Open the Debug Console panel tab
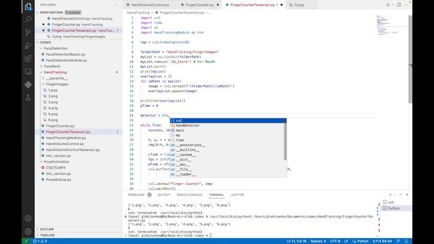Viewport: 434px width, 244px height. 189,195
